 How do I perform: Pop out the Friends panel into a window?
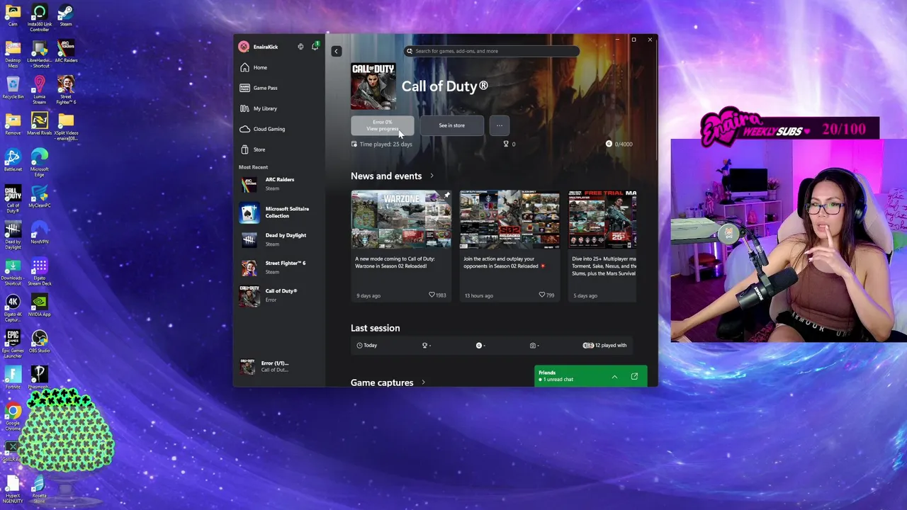634,377
